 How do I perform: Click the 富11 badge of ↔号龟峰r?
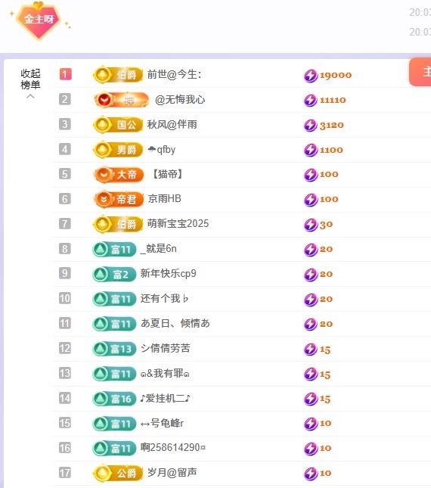pos(114,424)
